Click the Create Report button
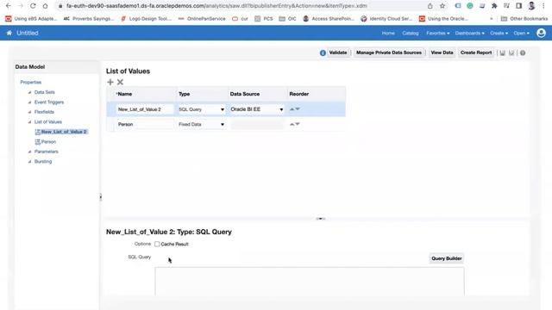This screenshot has width=552, height=310. [x=476, y=53]
